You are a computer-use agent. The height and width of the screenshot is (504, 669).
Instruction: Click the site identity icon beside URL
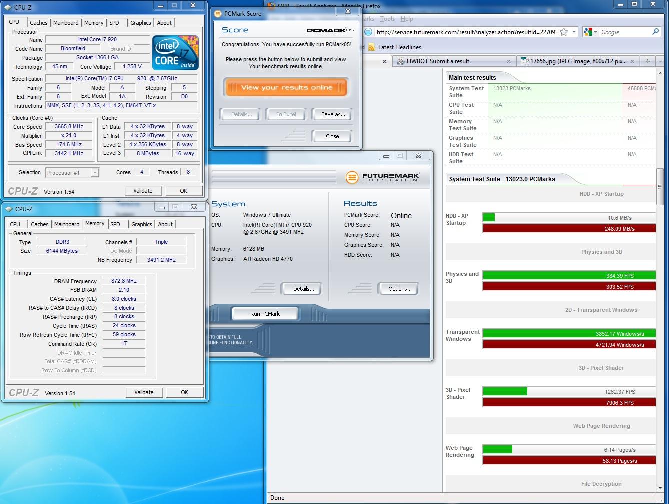point(368,32)
